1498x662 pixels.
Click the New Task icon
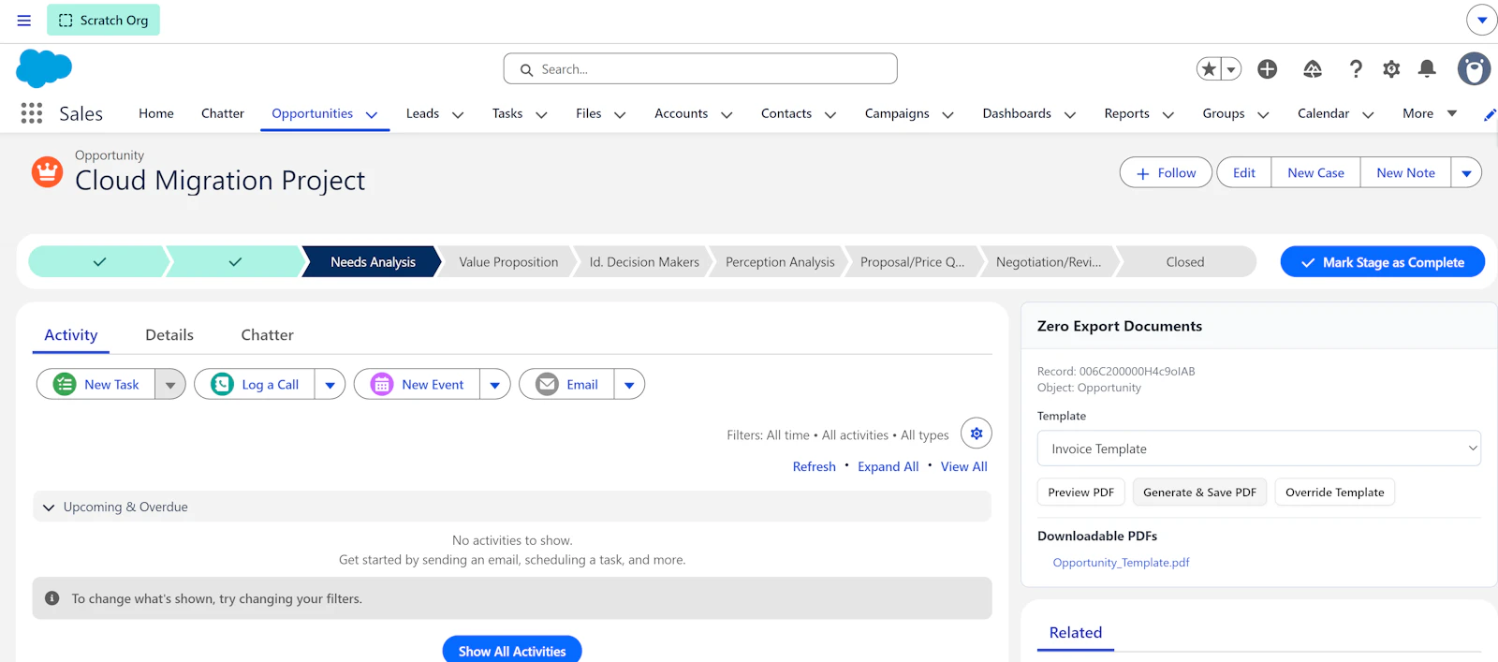coord(65,384)
